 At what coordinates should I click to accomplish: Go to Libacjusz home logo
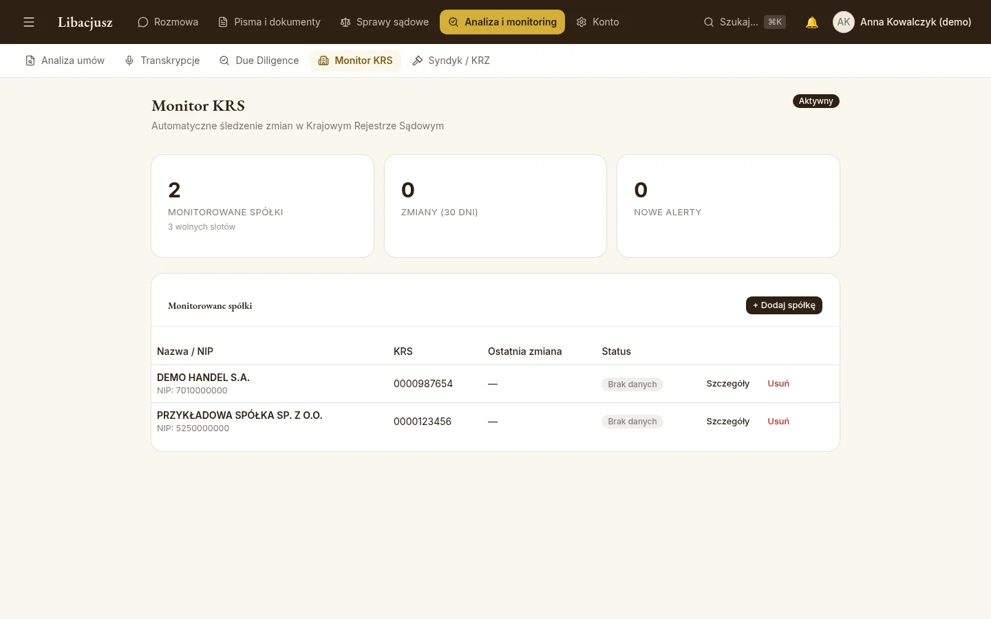[x=85, y=22]
